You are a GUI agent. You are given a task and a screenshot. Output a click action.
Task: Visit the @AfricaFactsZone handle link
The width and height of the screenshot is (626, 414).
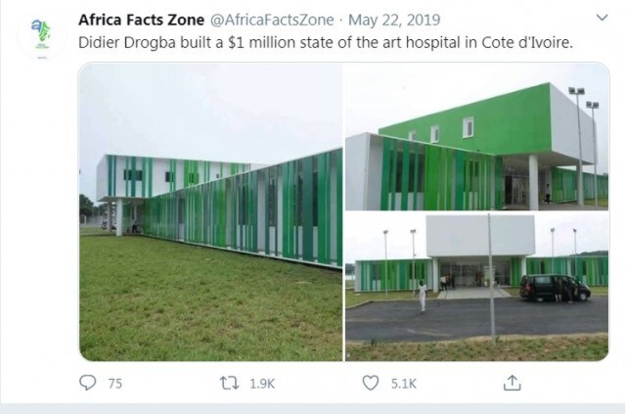pyautogui.click(x=272, y=20)
